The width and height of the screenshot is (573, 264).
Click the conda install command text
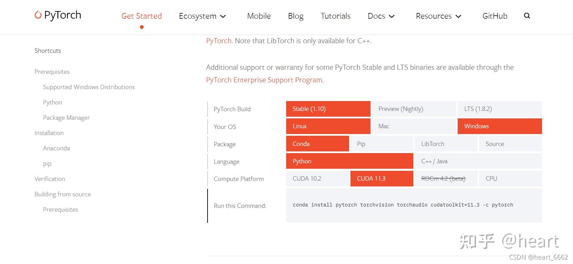tap(403, 205)
